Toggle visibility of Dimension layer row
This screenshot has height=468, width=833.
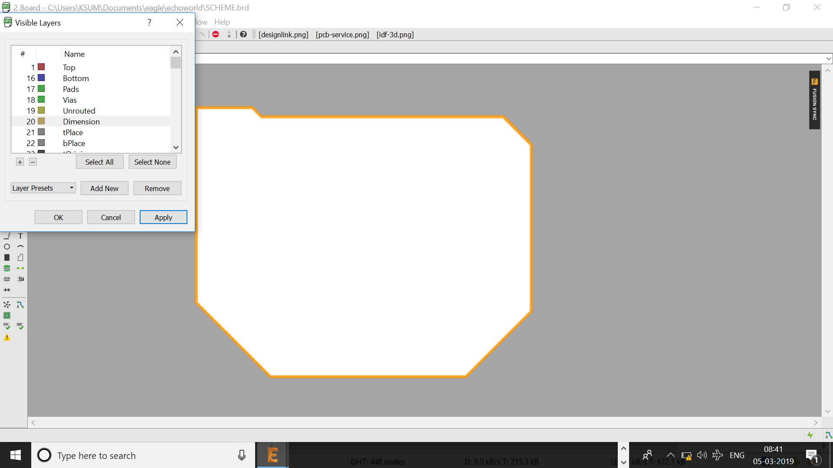tap(81, 122)
